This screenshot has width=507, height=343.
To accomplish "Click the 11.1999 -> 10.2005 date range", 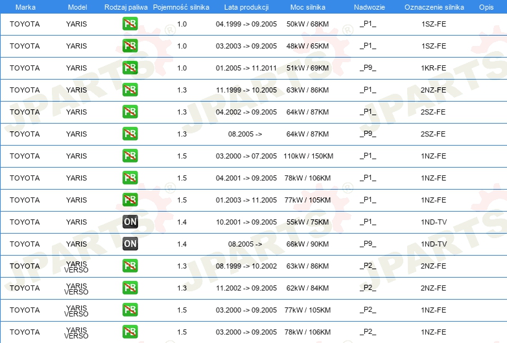I will (x=246, y=90).
